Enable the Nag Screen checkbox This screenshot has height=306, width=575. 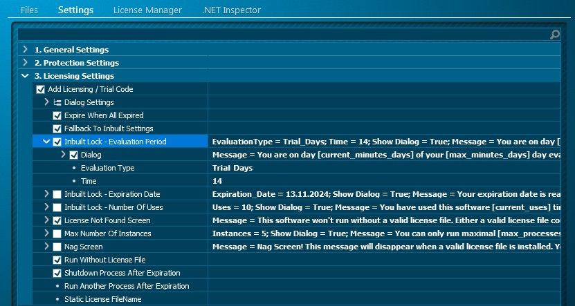57,247
